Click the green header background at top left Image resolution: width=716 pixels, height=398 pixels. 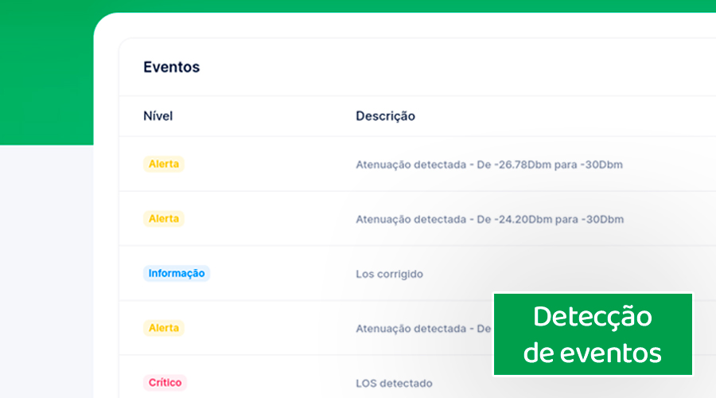point(44,72)
